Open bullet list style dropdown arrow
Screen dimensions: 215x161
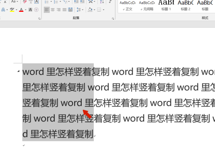coord(51,2)
